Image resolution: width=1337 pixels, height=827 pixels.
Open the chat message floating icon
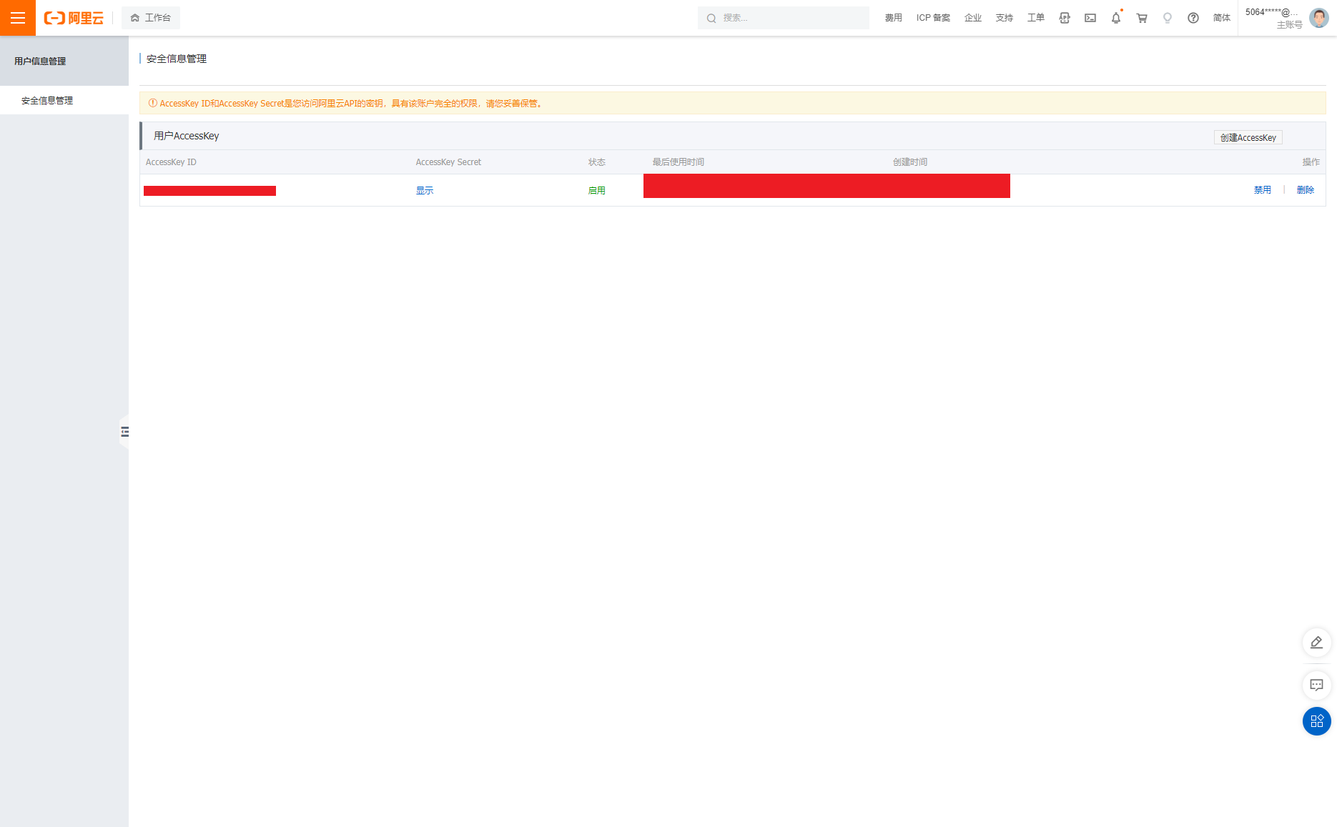[x=1316, y=685]
